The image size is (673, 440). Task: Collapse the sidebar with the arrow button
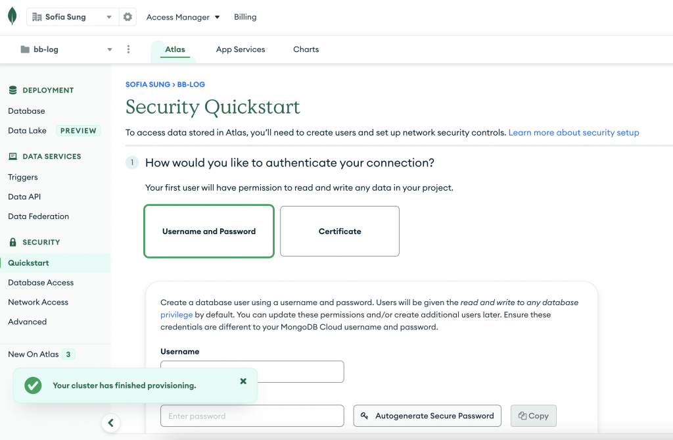110,423
